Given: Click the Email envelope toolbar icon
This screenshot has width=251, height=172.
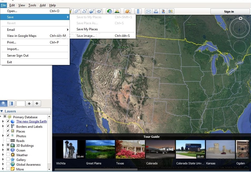Looking at the screenshot, I should point(149,11).
